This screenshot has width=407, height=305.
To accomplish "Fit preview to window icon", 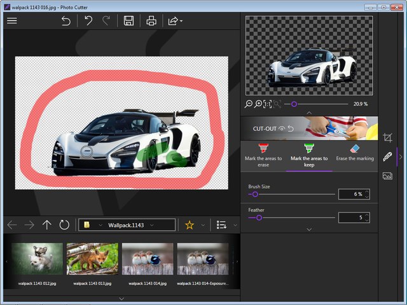I will point(277,104).
